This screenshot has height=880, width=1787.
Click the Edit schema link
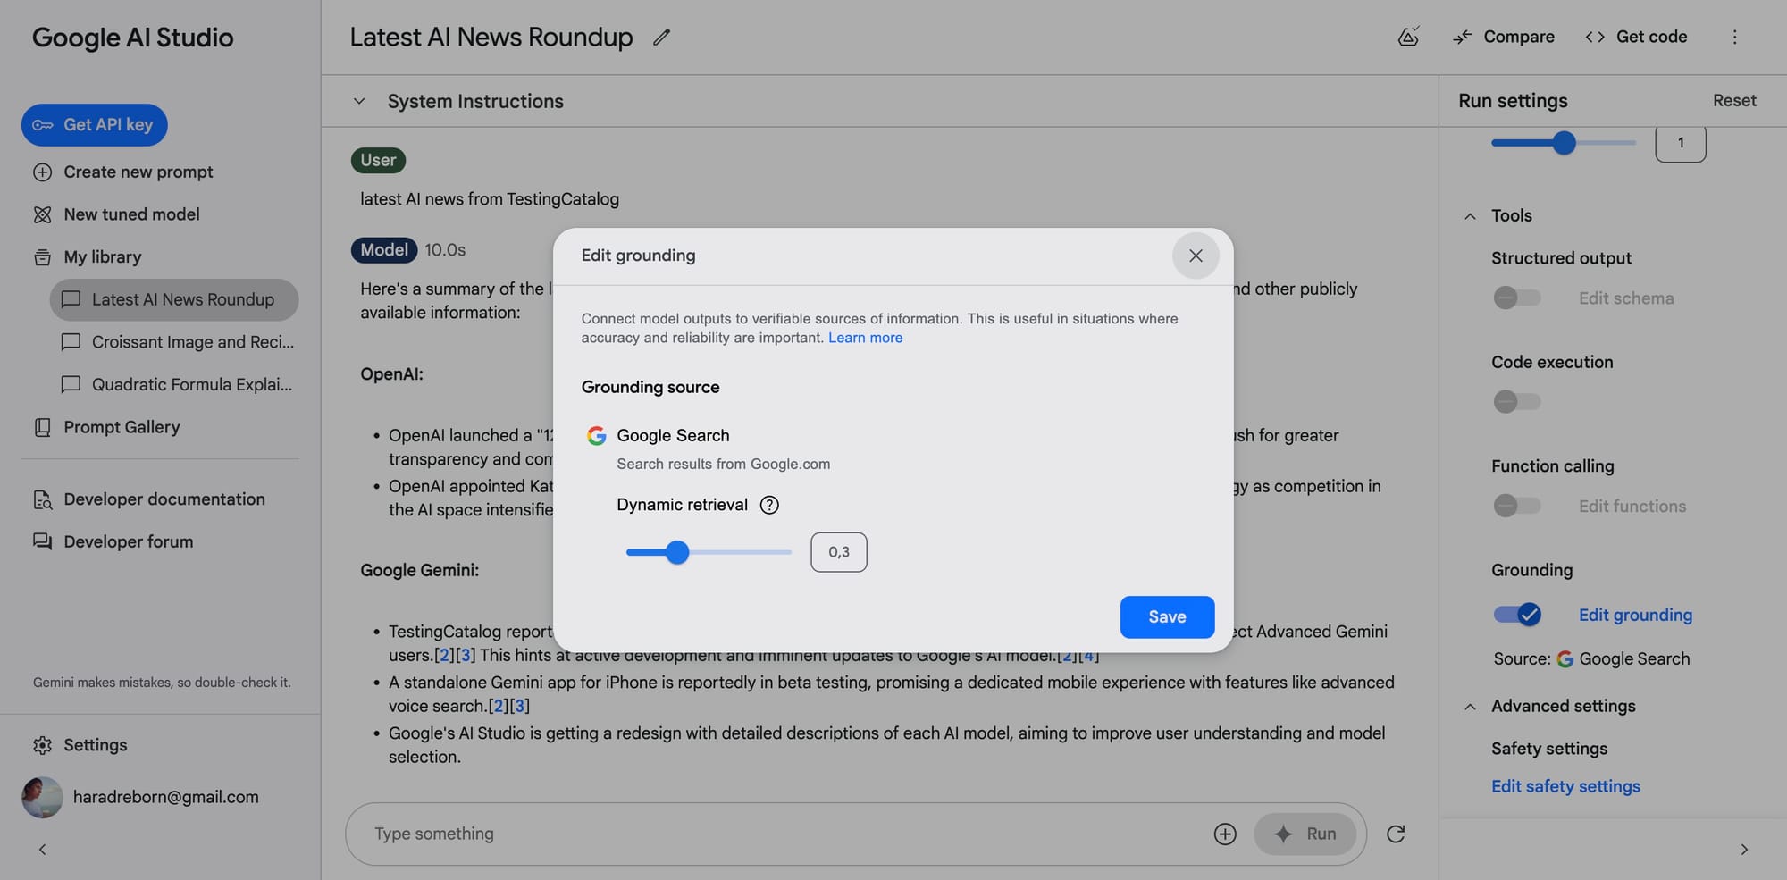click(x=1626, y=298)
